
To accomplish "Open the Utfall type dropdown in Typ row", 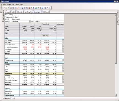I will coord(26,29).
